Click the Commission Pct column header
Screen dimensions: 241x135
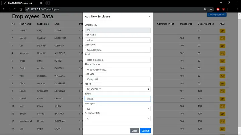tap(166, 24)
